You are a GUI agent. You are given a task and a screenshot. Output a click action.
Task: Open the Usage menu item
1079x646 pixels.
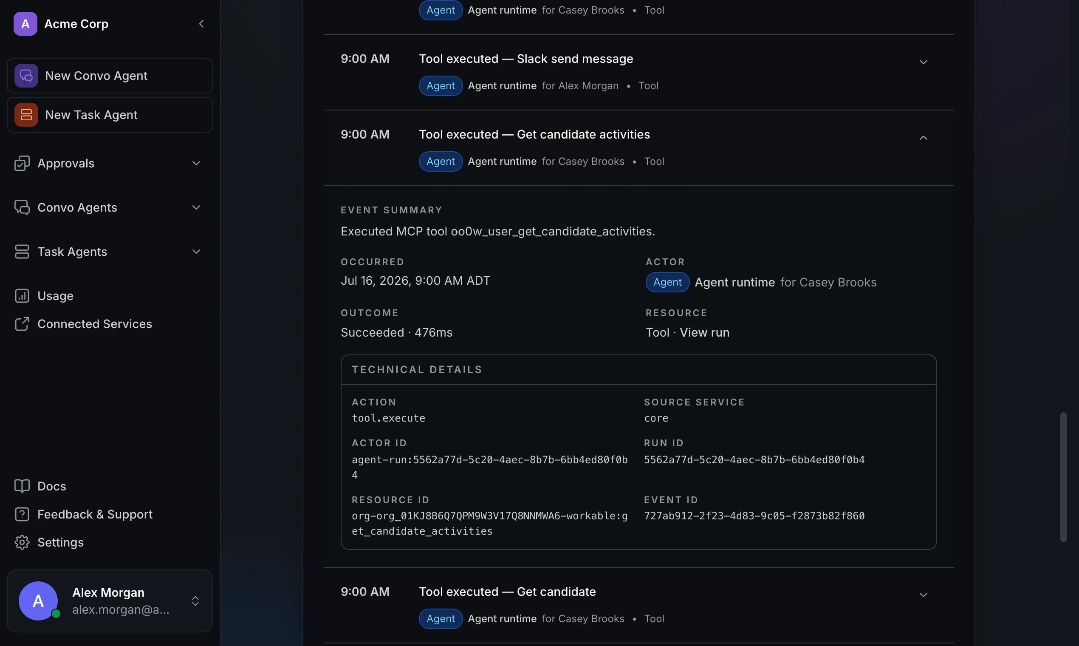point(56,296)
